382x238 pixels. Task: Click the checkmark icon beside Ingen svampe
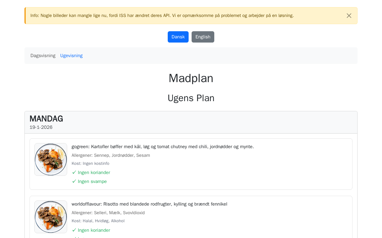pos(74,181)
